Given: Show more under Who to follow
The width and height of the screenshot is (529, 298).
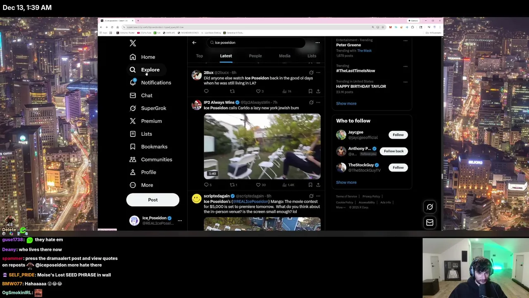Looking at the screenshot, I should (x=346, y=183).
